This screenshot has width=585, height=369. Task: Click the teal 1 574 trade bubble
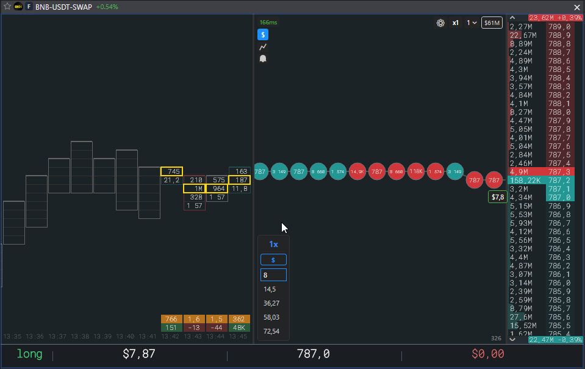tap(338, 171)
